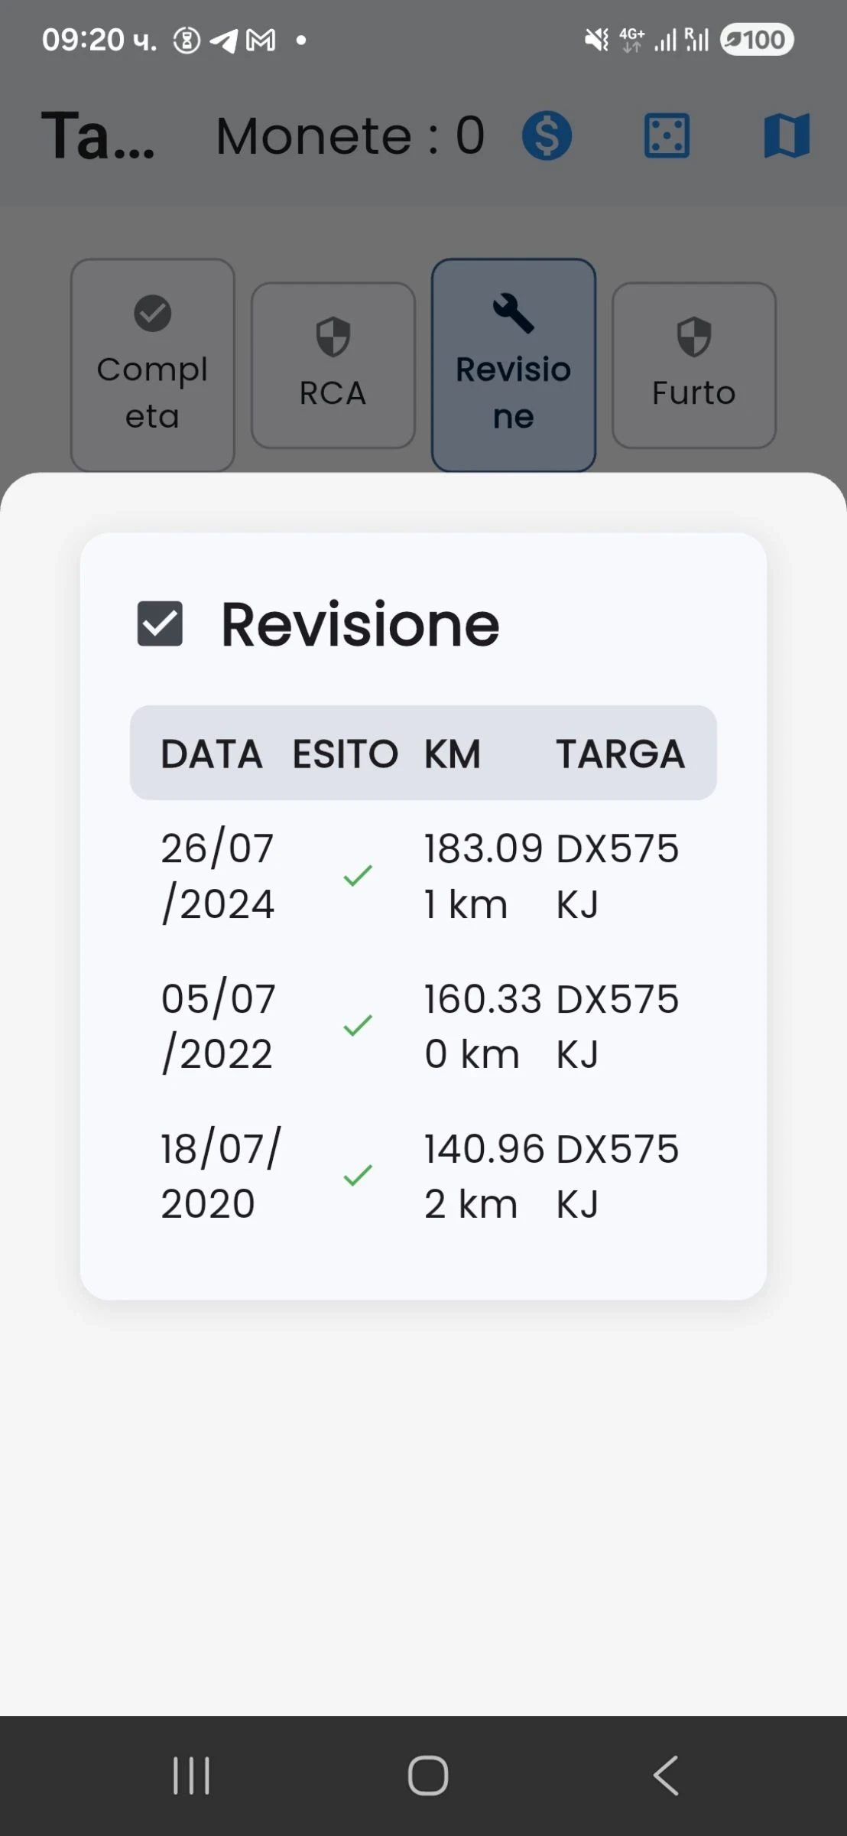Image resolution: width=847 pixels, height=1836 pixels.
Task: Open the recent apps navigation button
Action: (x=191, y=1775)
